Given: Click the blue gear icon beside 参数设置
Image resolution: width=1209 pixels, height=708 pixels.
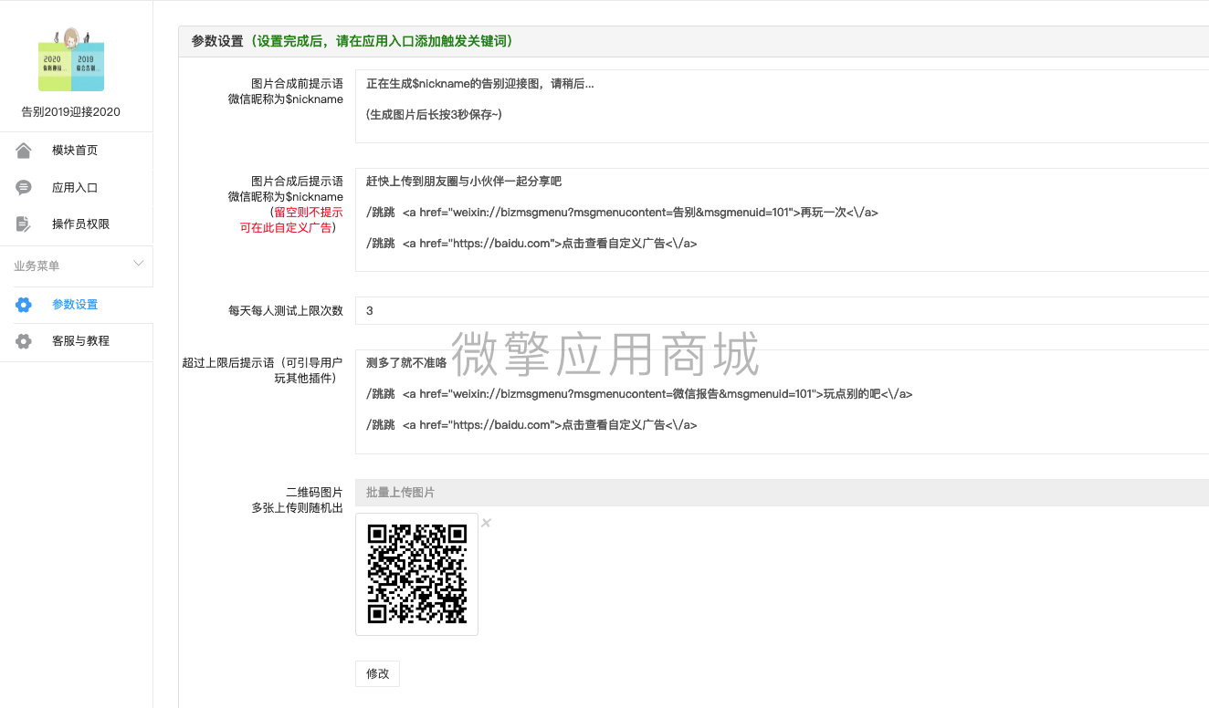Looking at the screenshot, I should 24,305.
